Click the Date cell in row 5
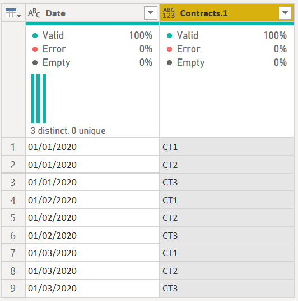Image resolution: width=298 pixels, height=301 pixels. tap(92, 218)
